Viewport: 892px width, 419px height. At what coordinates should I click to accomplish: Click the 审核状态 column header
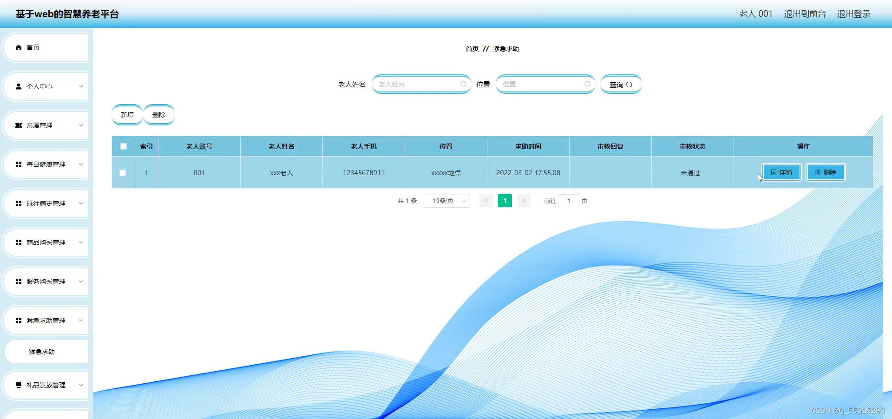pos(693,146)
